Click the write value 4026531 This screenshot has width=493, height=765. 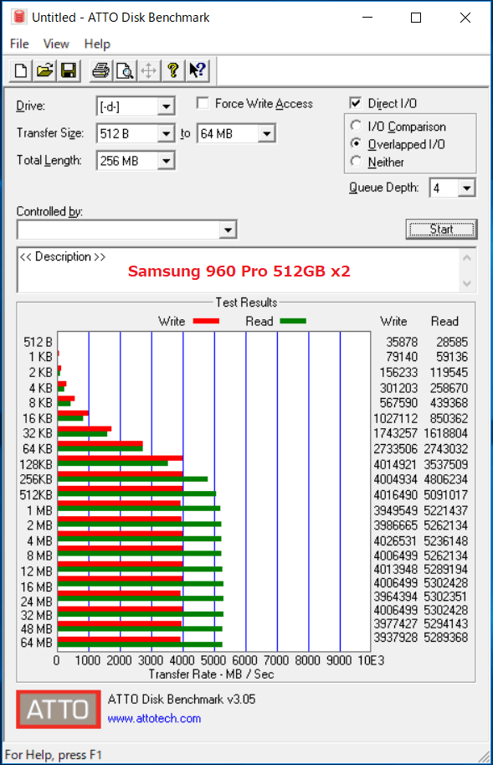396,540
